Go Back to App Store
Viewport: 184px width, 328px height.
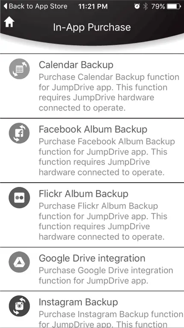pos(36,6)
